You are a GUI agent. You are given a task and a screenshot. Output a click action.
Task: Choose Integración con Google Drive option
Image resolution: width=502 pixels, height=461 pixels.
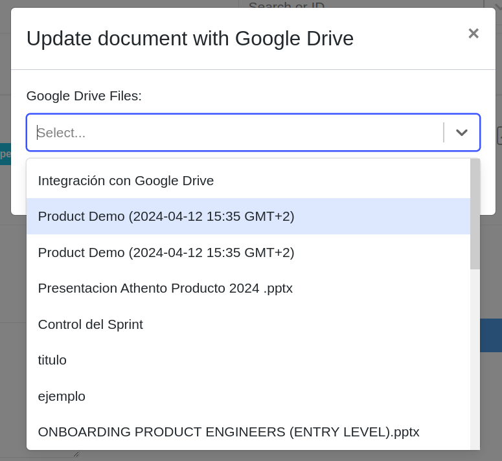(126, 181)
